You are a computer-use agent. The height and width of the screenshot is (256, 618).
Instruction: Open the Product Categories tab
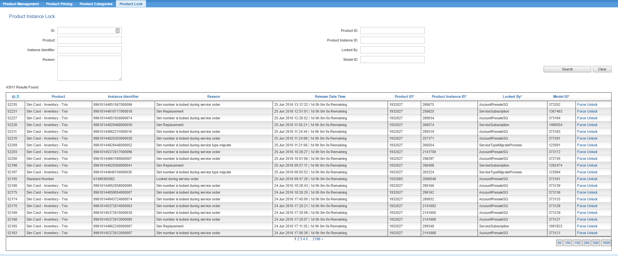pyautogui.click(x=96, y=4)
